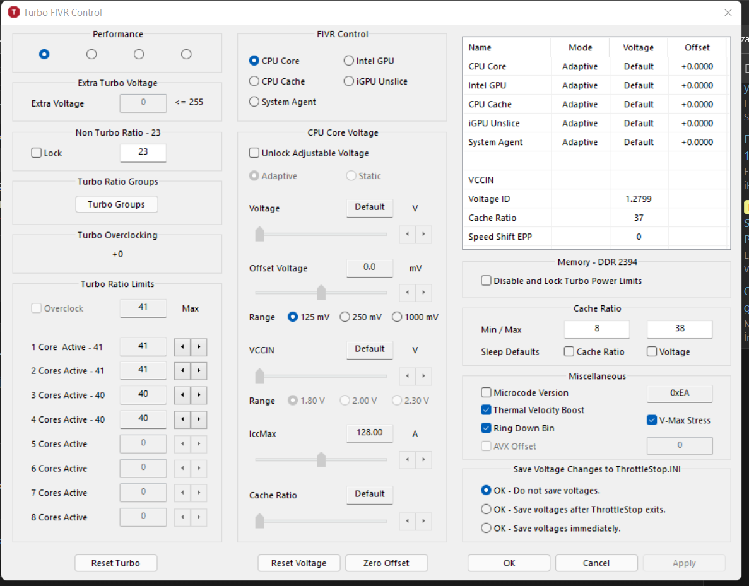Increase 2 Cores Active ratio arrow
749x586 pixels.
[x=199, y=371]
